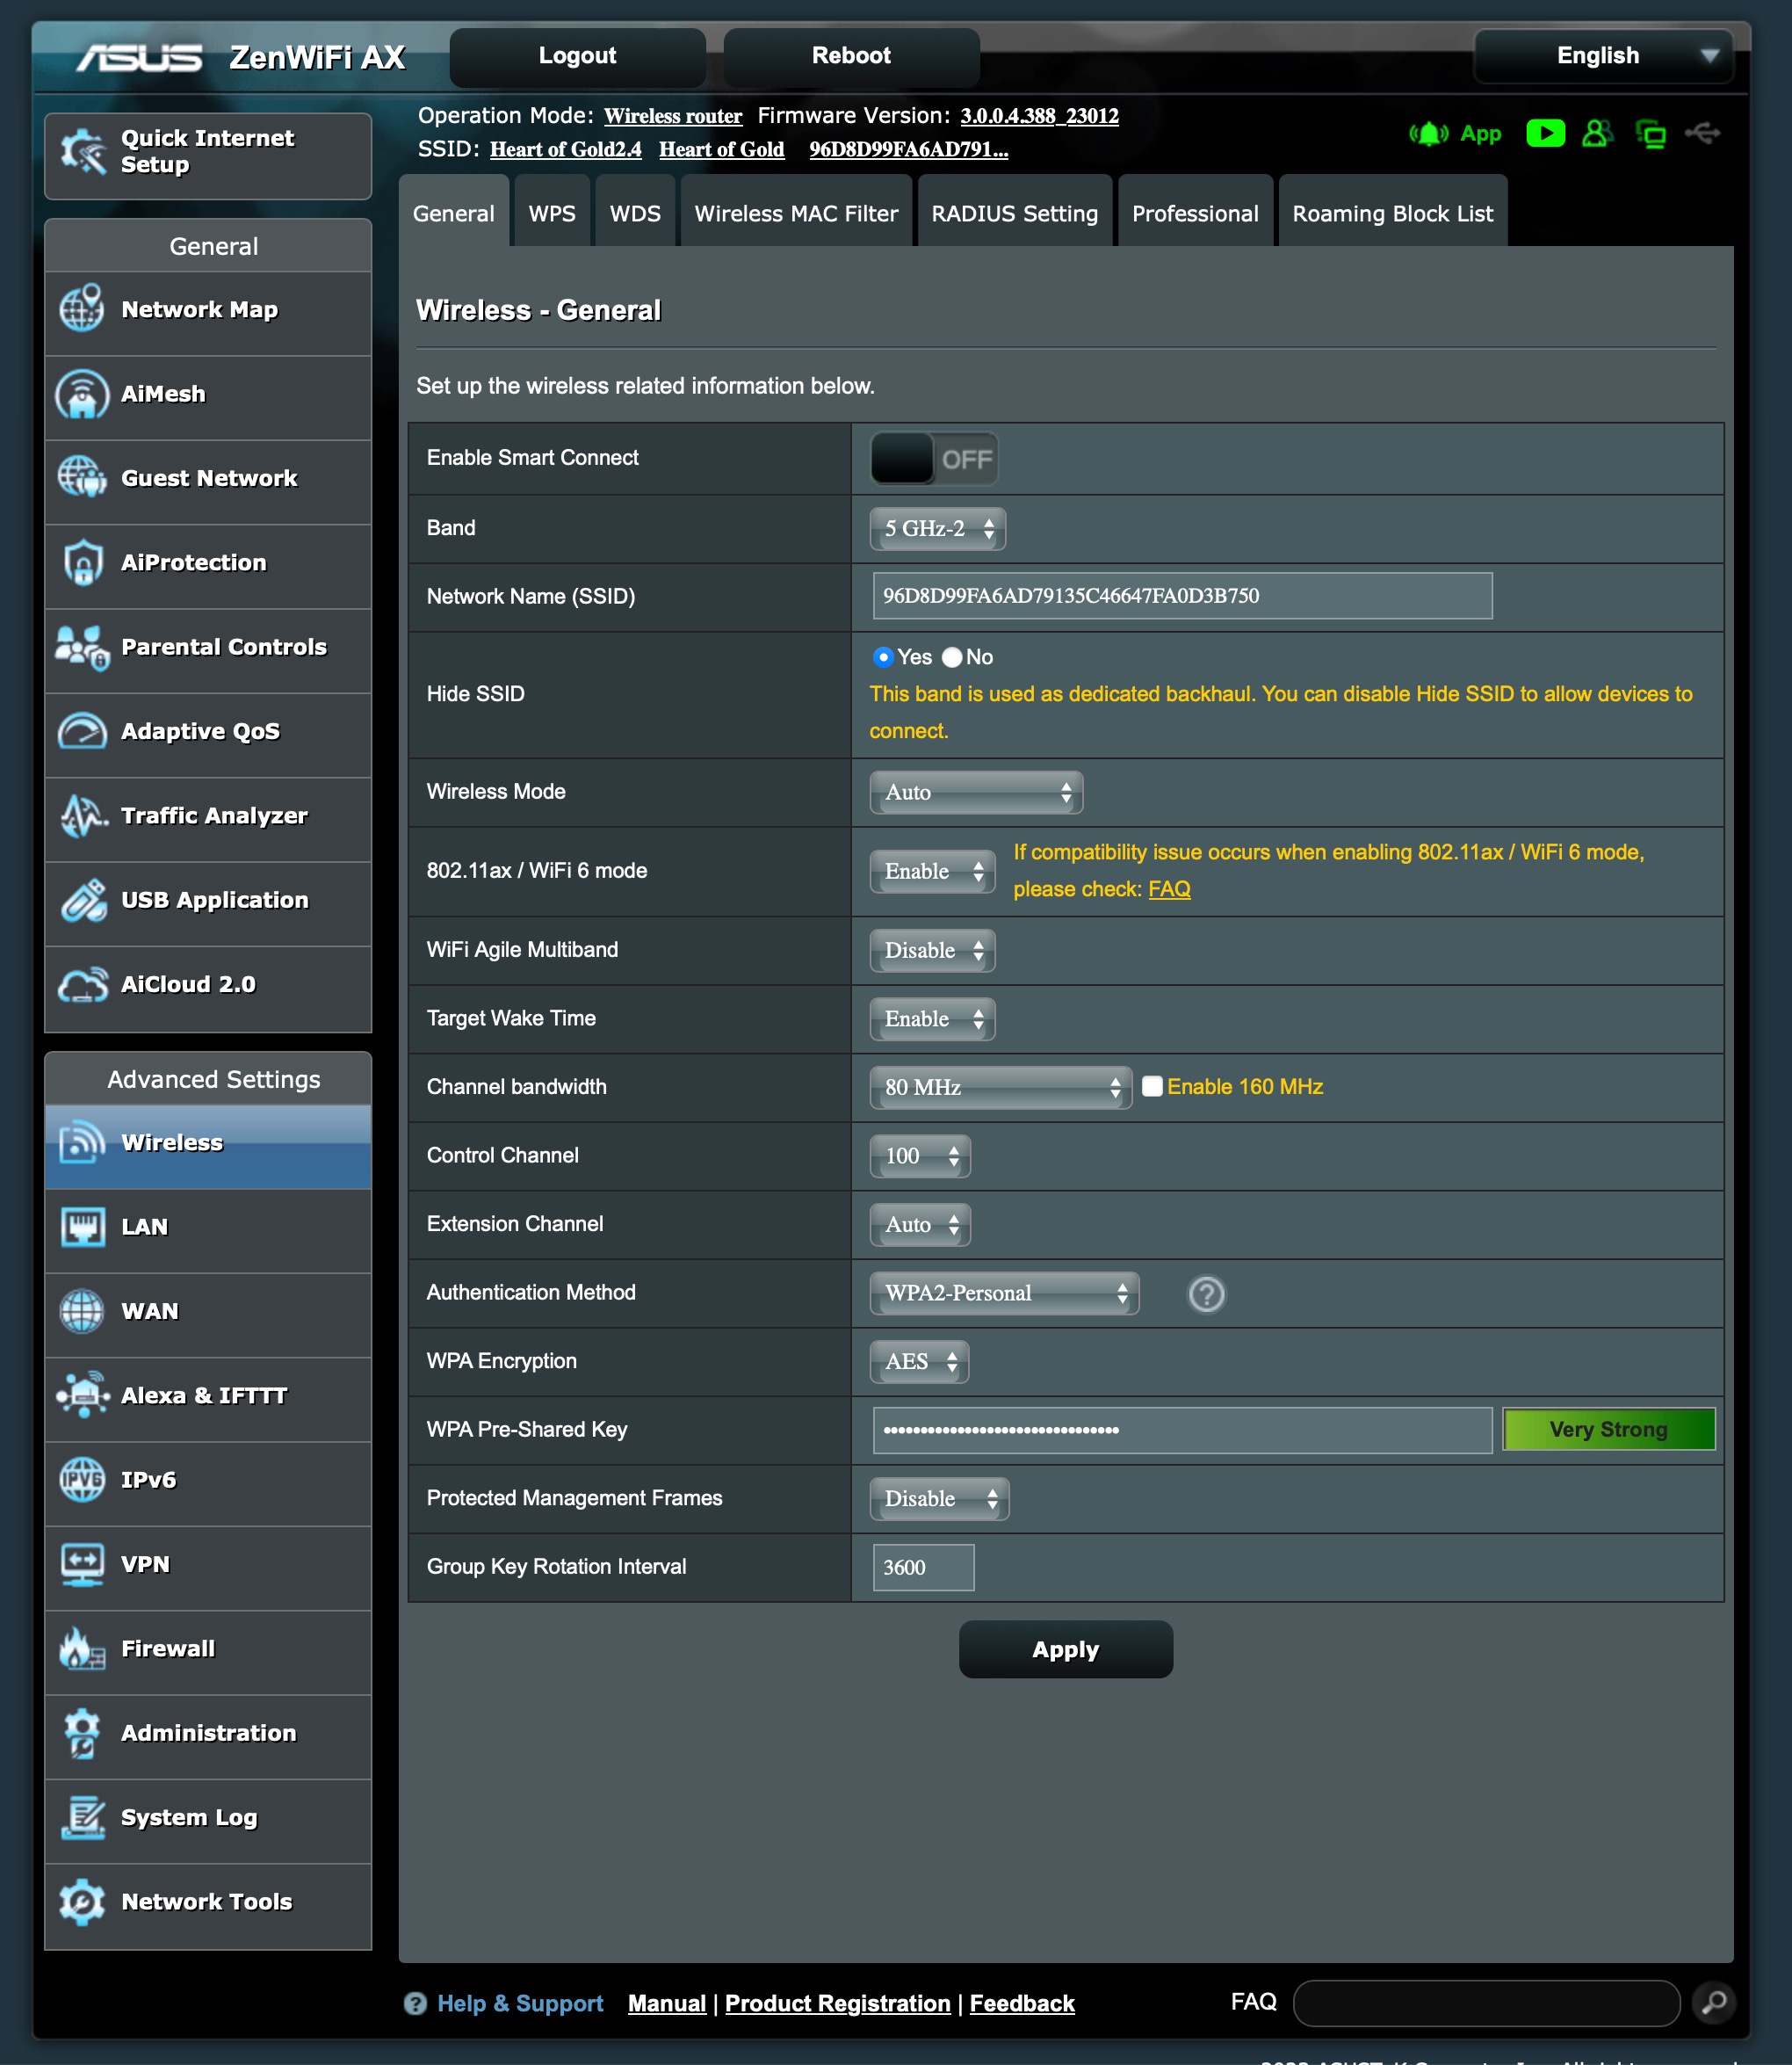Screen dimensions: 1792x2065
Task: Click the authentication method help icon
Action: 1206,1293
